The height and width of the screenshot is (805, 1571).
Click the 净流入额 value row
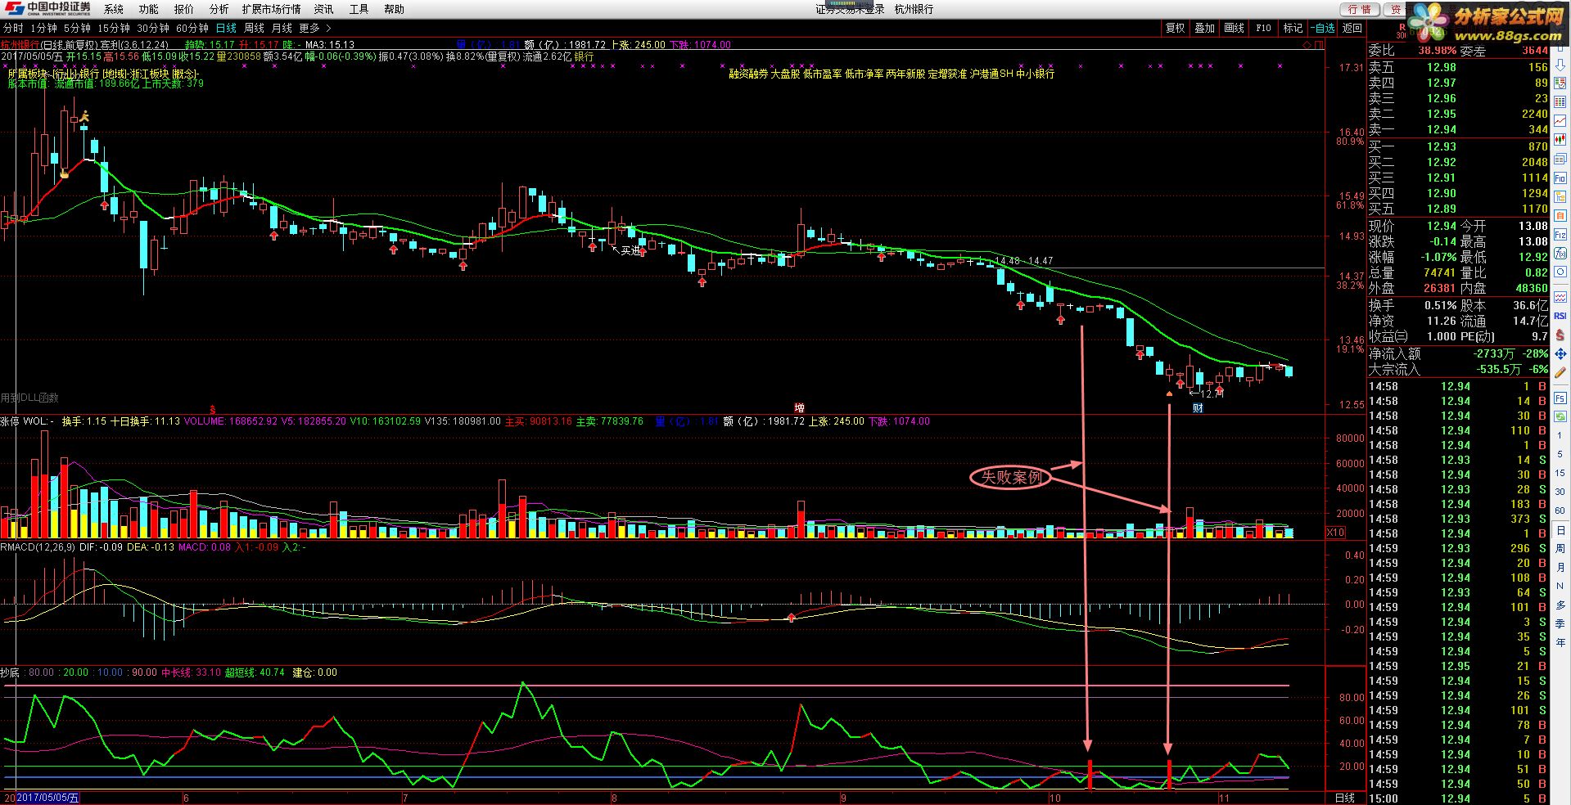pos(1458,353)
